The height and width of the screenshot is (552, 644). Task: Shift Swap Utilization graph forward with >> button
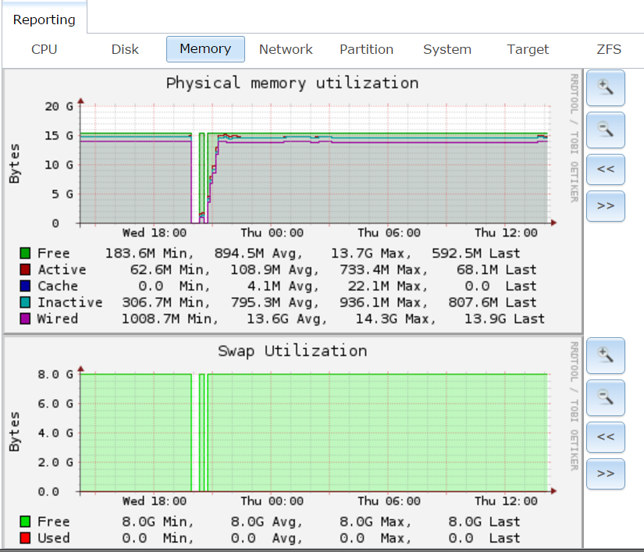pos(606,474)
